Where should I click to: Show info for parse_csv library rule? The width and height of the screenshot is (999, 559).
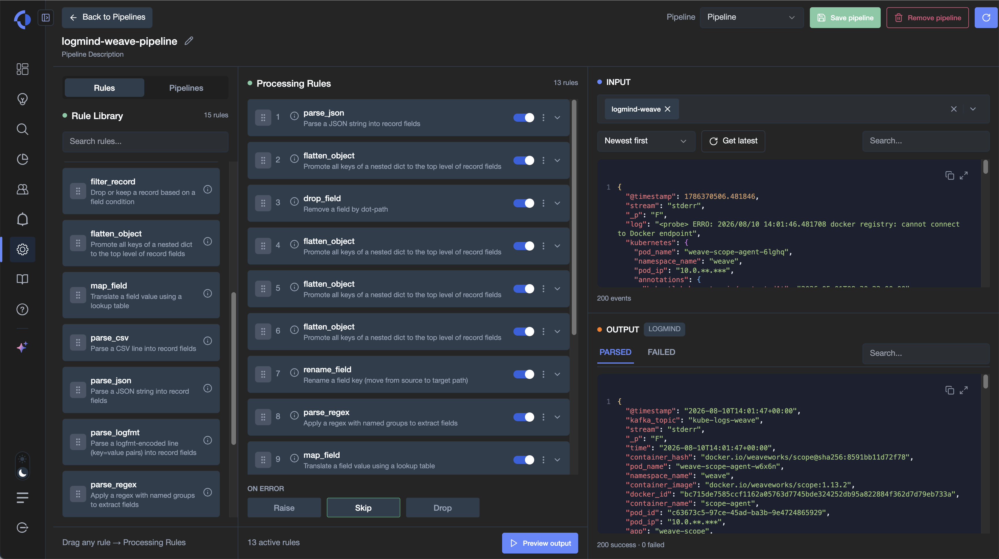[208, 341]
